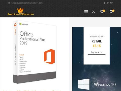Screen dimensions: 121x91
Task: Click the wishlist count badge
Action: (x=104, y=11)
